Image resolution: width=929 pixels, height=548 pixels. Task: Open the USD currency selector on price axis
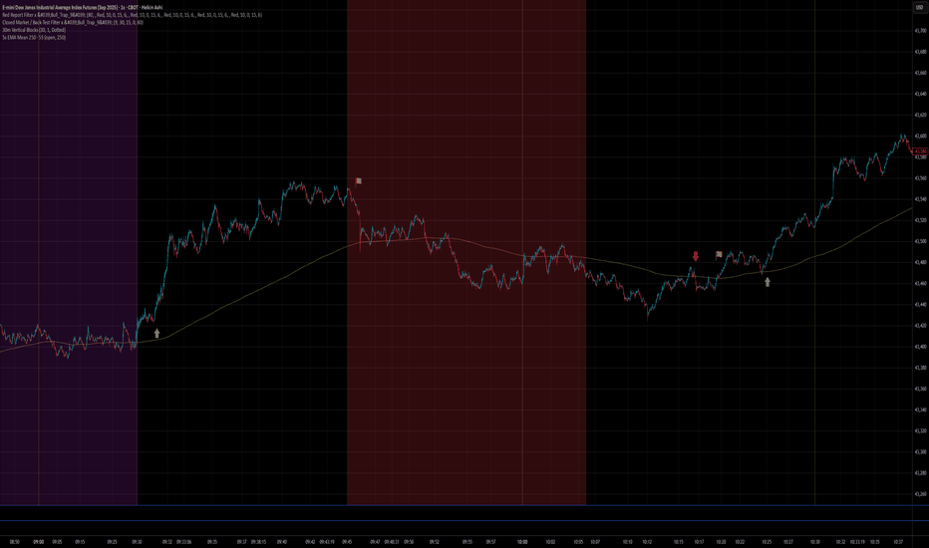(920, 7)
